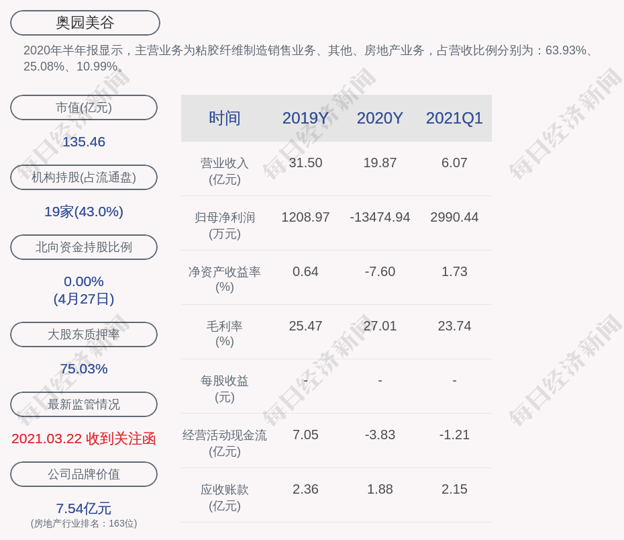Switch to the 2021Q1 column header
The image size is (624, 540).
coord(454,118)
